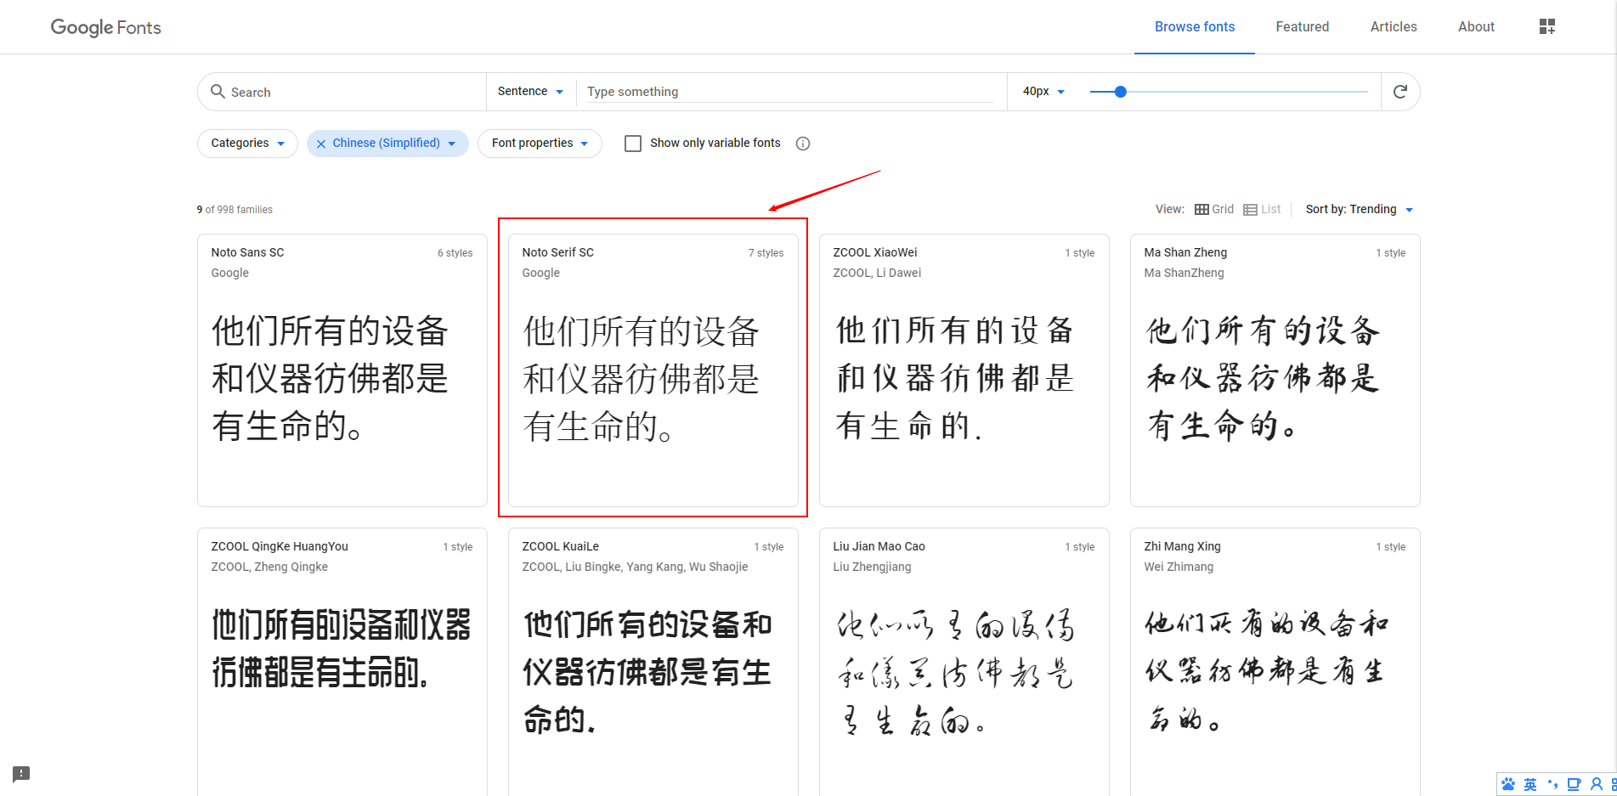
Task: Open the Liu Jian Mao Cao card
Action: 964,663
